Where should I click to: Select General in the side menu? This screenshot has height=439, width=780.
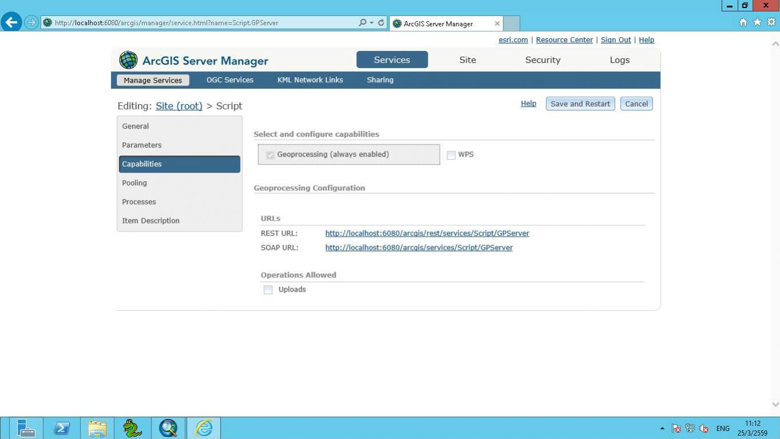180,126
